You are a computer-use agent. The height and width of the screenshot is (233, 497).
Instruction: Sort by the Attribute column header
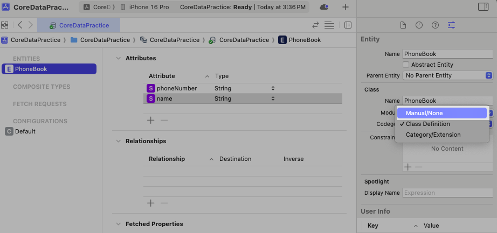(162, 76)
